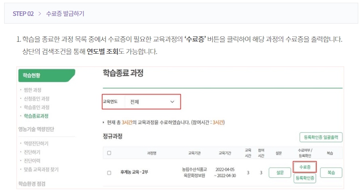Open the 설문 survey button

280,173
